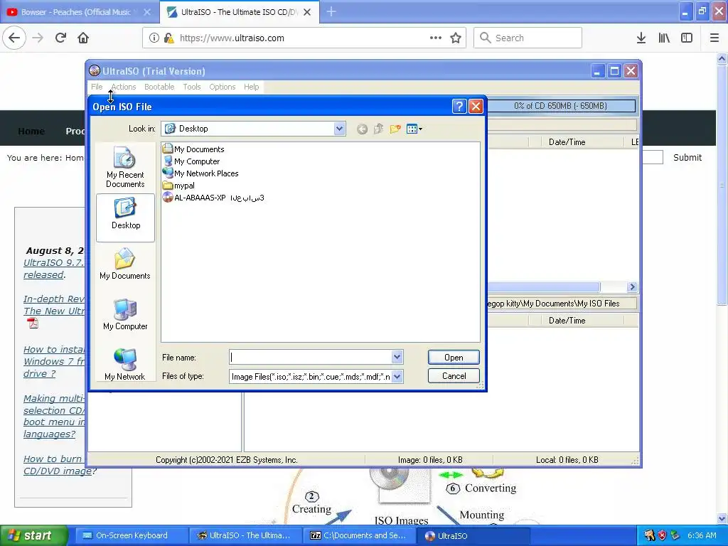
Task: Open the Help menu in UltraISO
Action: point(251,87)
